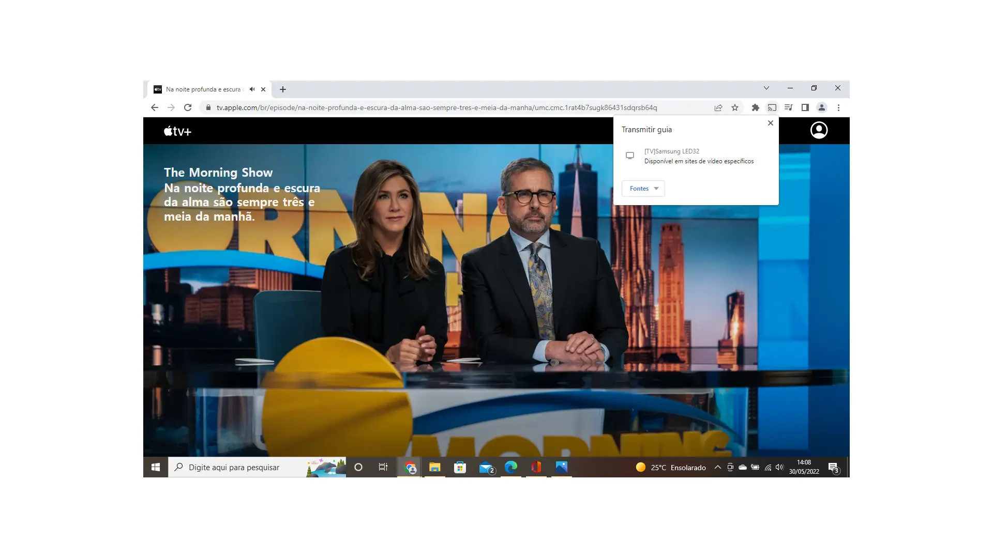Click the bookmark star icon in address bar
The image size is (993, 558).
tap(735, 107)
